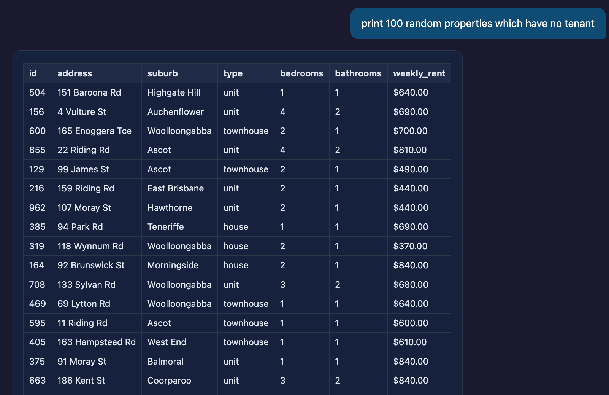Click the 'bathrooms' column header
Screen dimensions: 609x395
pyautogui.click(x=358, y=73)
